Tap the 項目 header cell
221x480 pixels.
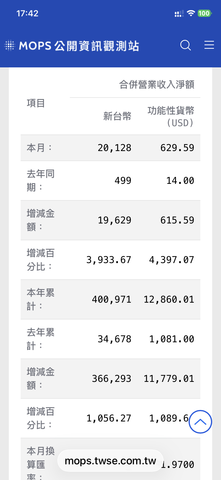tap(36, 103)
